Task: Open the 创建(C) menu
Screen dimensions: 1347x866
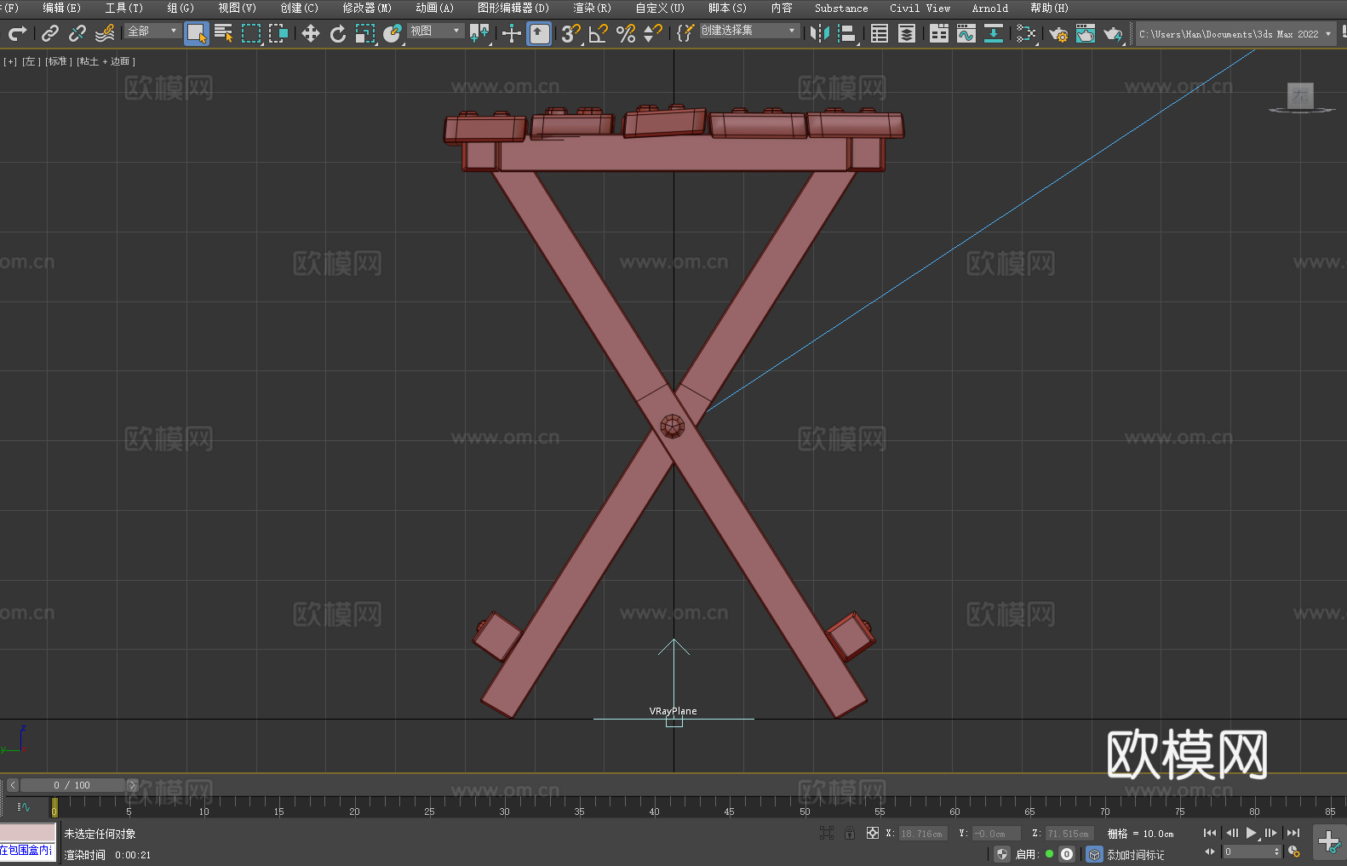Action: tap(299, 8)
